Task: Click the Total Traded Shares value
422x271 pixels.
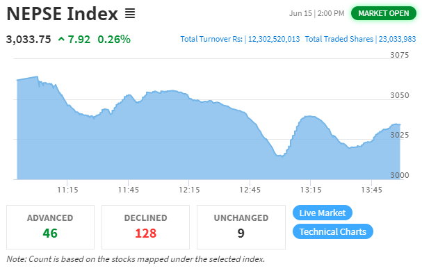Action: pyautogui.click(x=397, y=39)
